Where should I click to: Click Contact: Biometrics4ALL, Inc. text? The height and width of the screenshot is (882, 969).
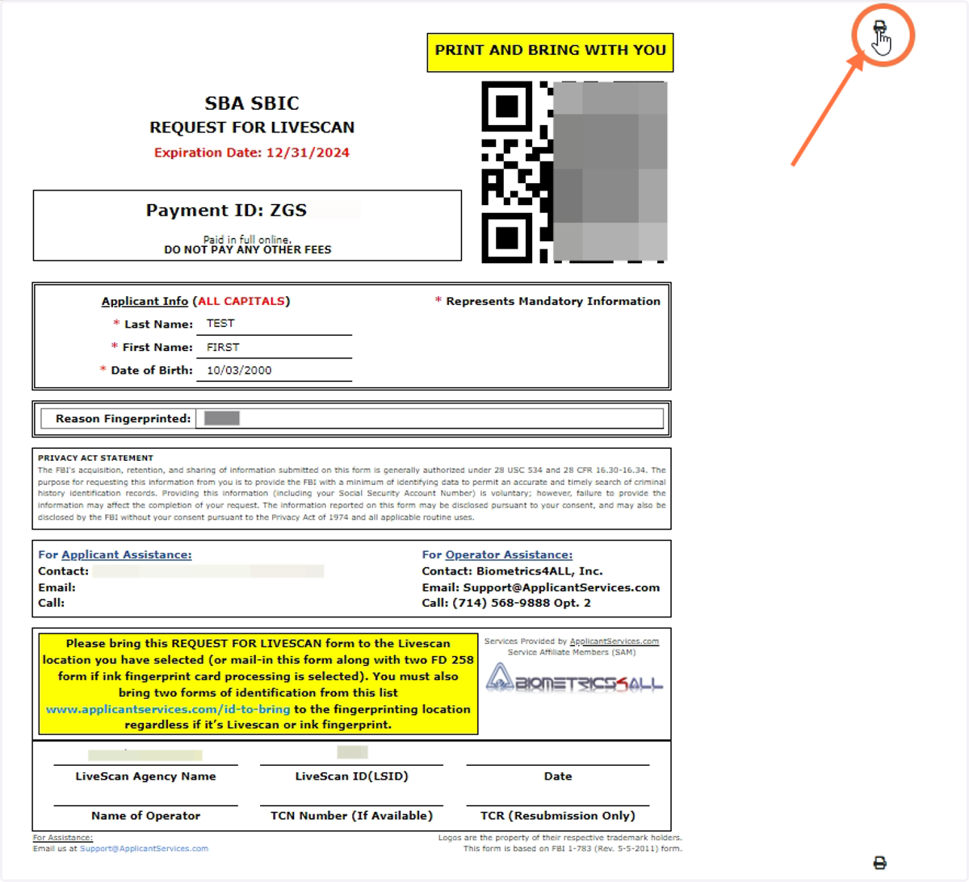tap(512, 571)
